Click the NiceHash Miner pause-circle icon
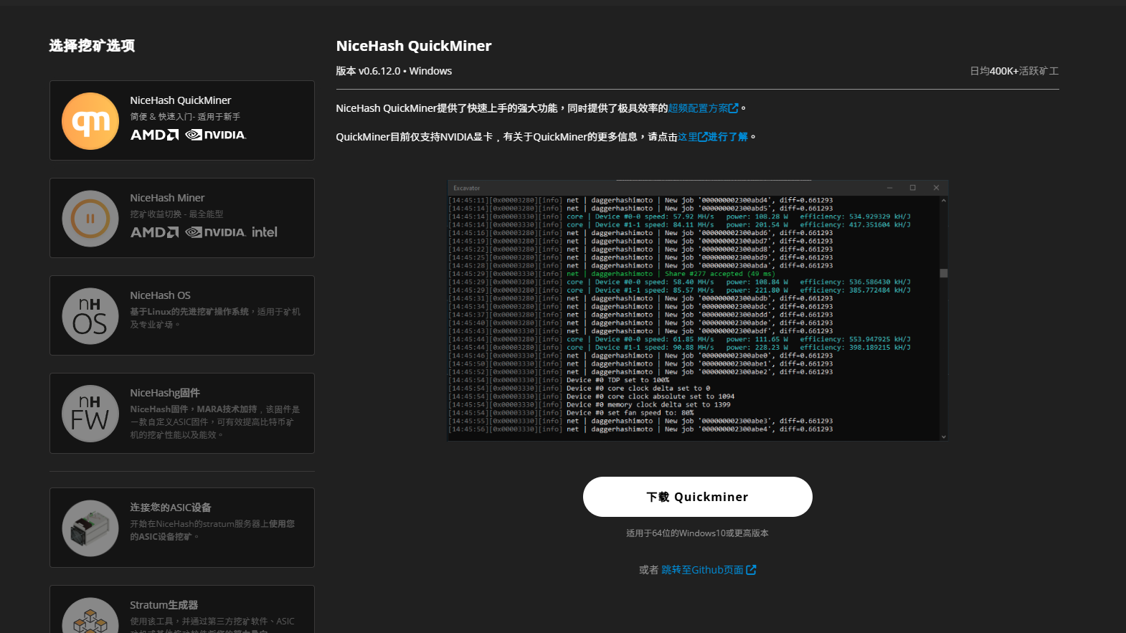The width and height of the screenshot is (1126, 633). pyautogui.click(x=90, y=219)
